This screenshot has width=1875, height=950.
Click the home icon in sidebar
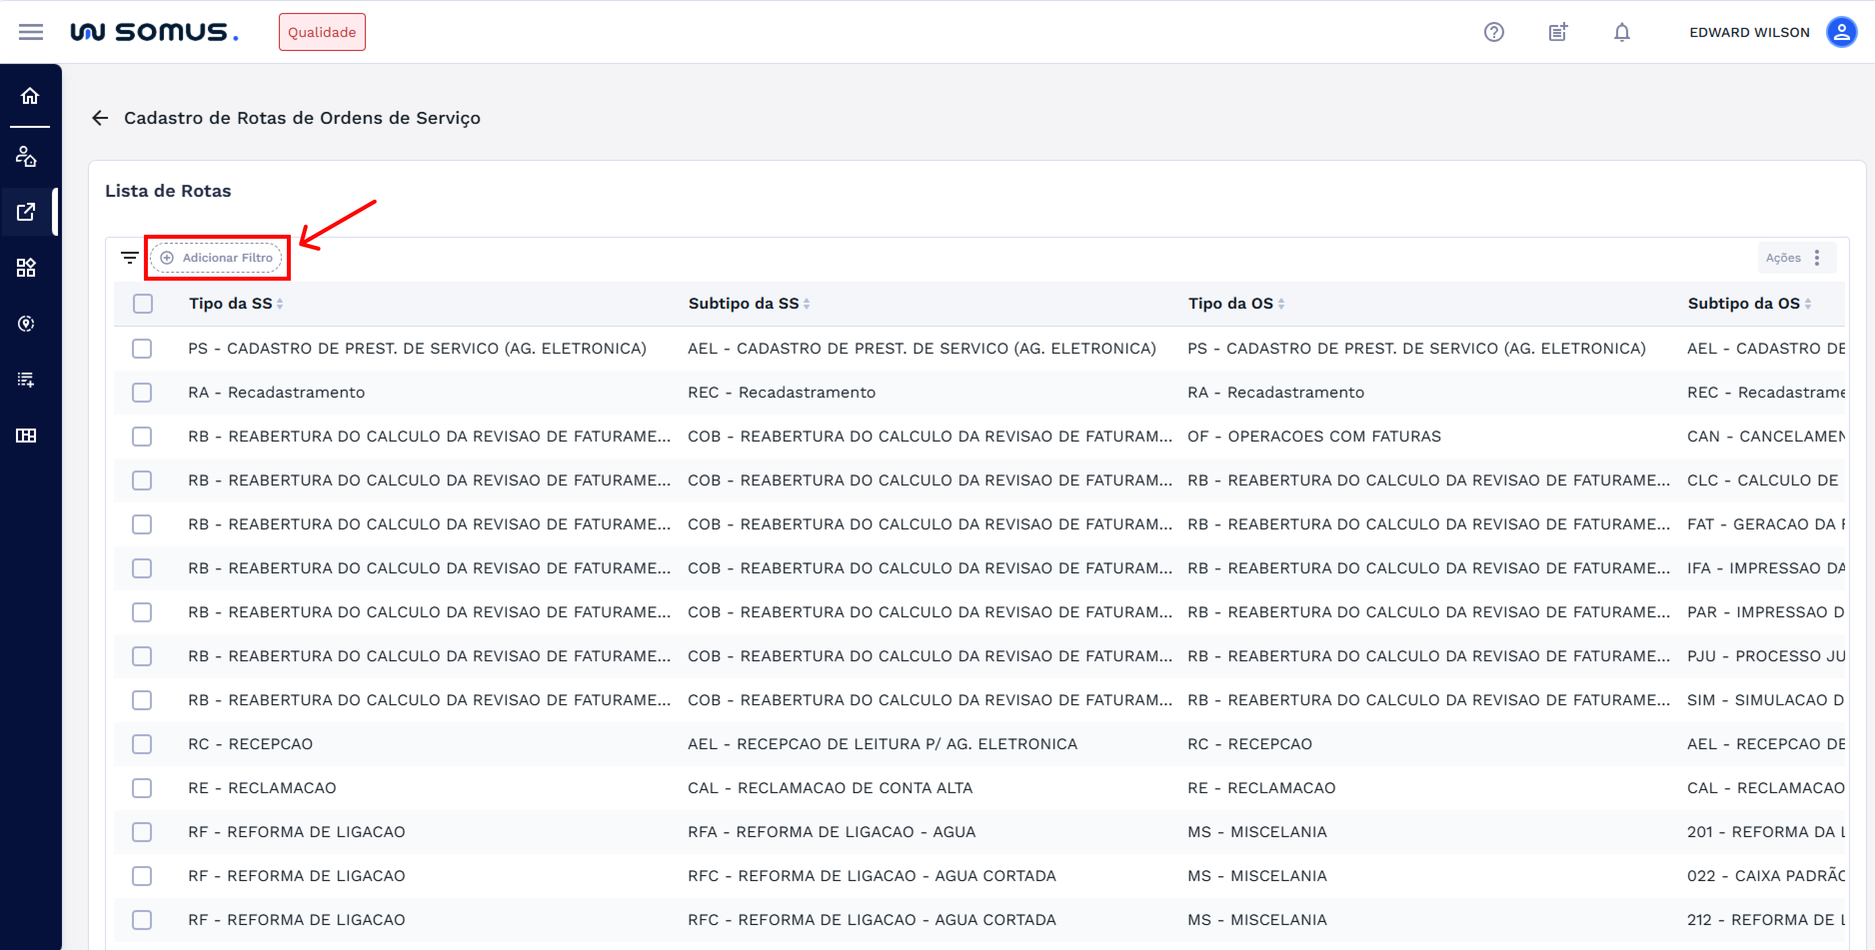pyautogui.click(x=30, y=96)
